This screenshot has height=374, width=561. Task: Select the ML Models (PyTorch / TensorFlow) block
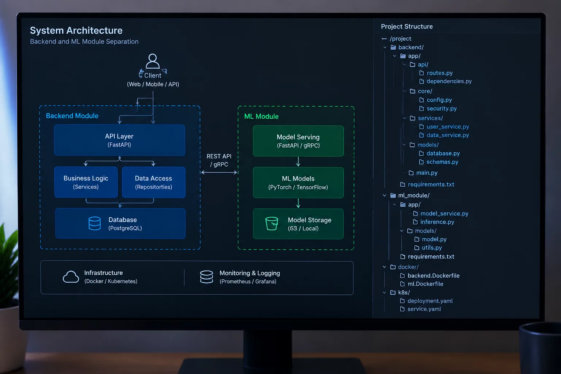(298, 183)
